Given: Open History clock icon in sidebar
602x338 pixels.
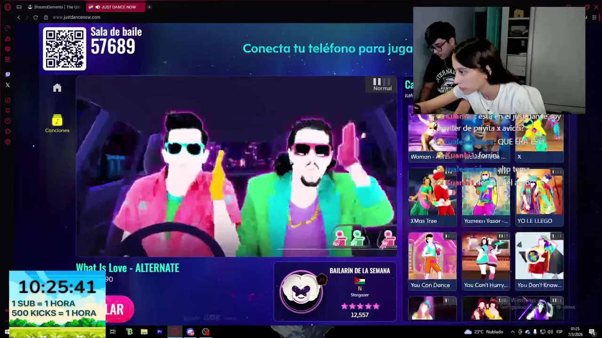Looking at the screenshot, I should click(8, 121).
